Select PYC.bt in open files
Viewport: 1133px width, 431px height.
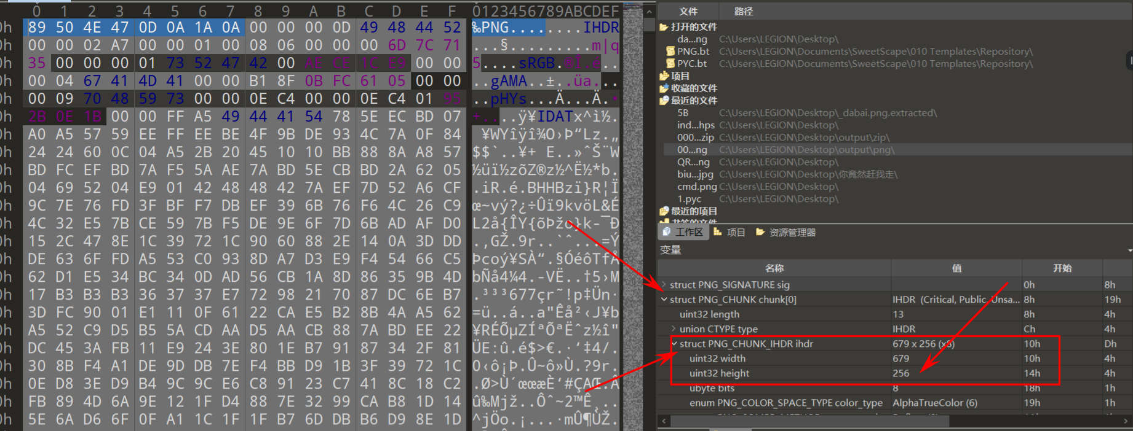(x=895, y=64)
